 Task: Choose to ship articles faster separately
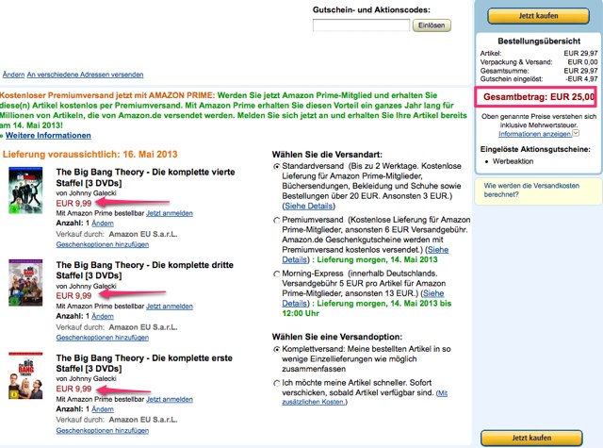(276, 383)
